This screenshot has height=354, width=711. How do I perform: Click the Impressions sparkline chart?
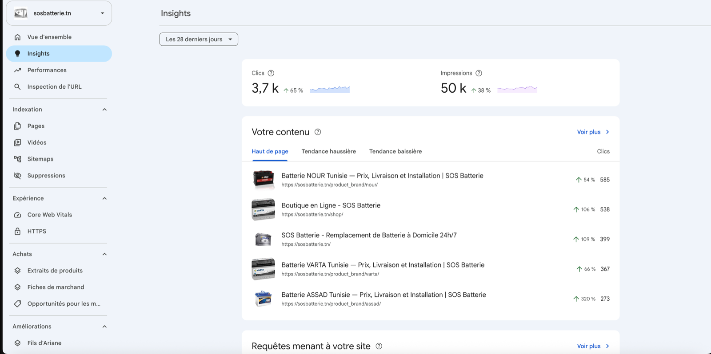click(517, 89)
